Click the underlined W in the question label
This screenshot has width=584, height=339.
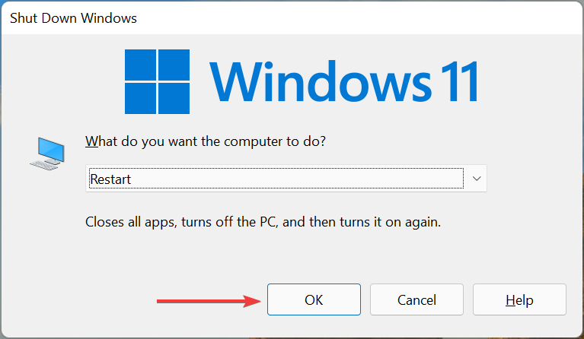point(91,141)
